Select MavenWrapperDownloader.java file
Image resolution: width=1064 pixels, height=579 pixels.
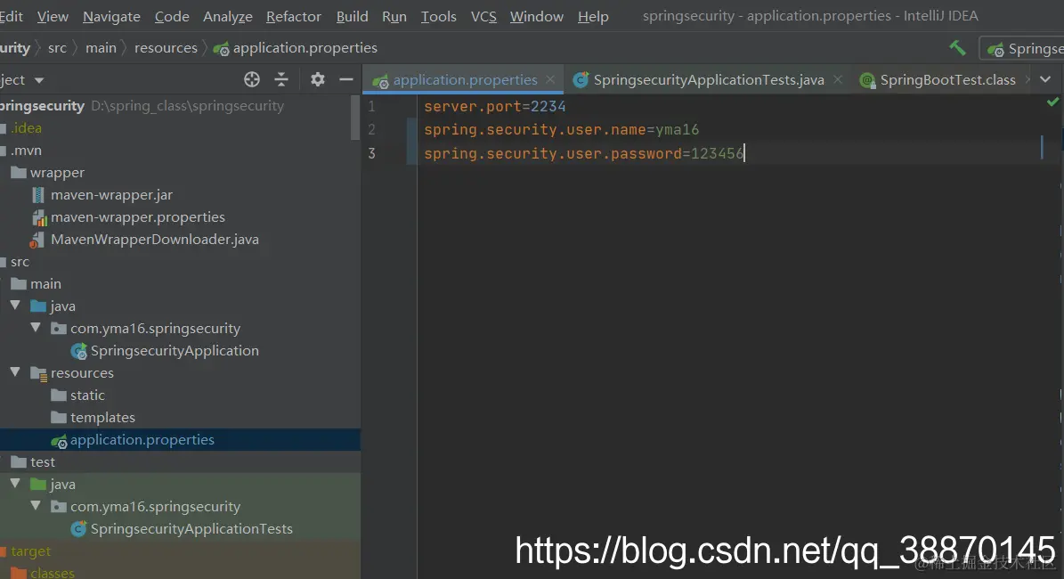click(x=155, y=240)
